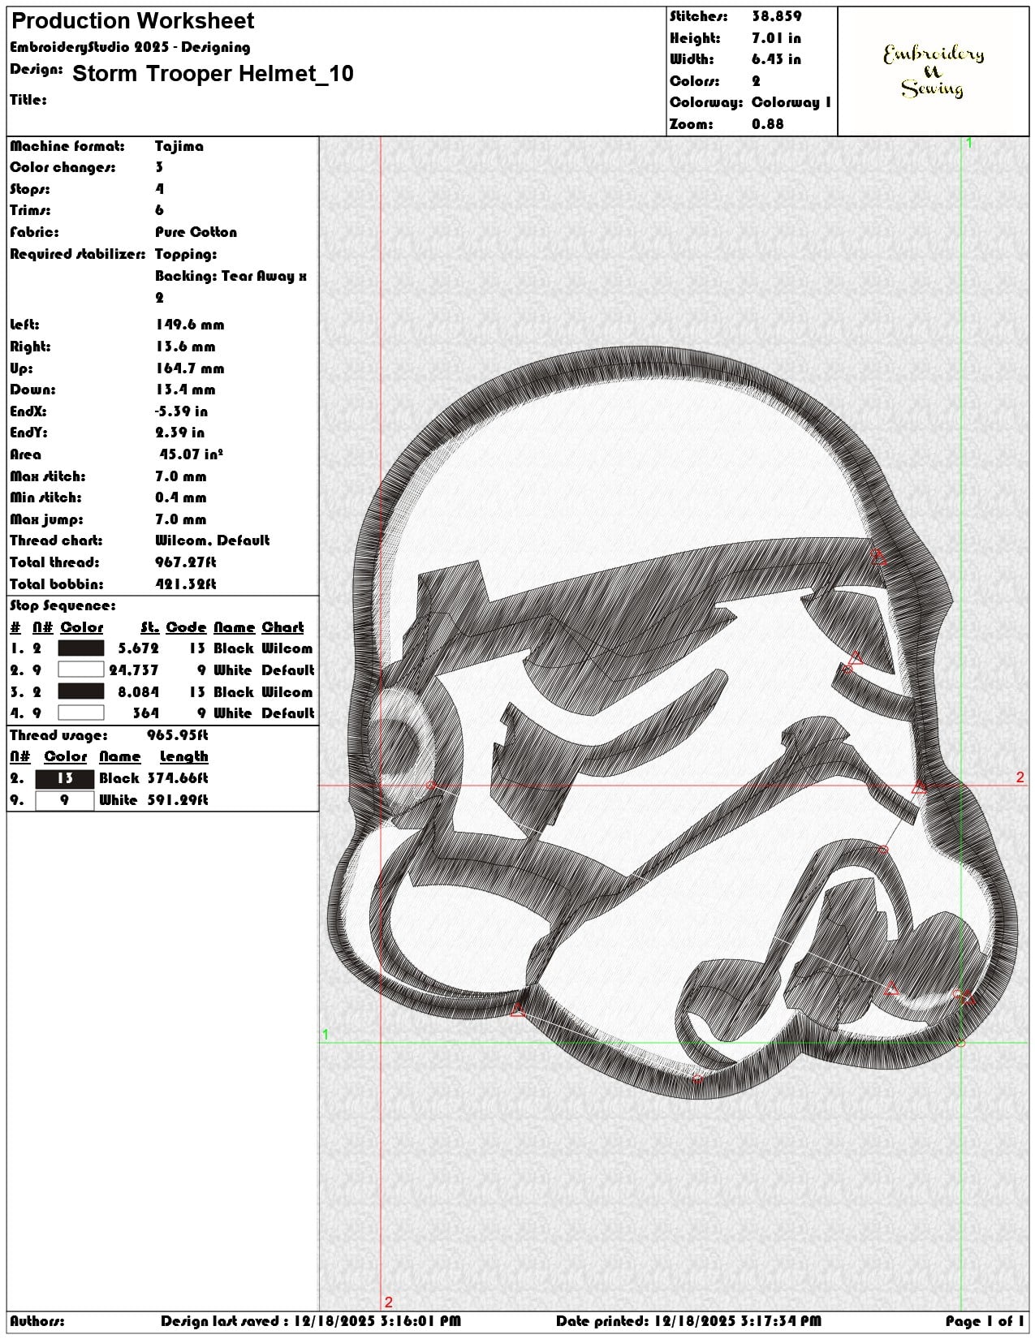Click the Design last saved timestamp
The height and width of the screenshot is (1339, 1035).
click(x=311, y=1321)
